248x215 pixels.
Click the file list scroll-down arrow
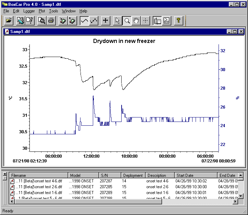[241, 196]
